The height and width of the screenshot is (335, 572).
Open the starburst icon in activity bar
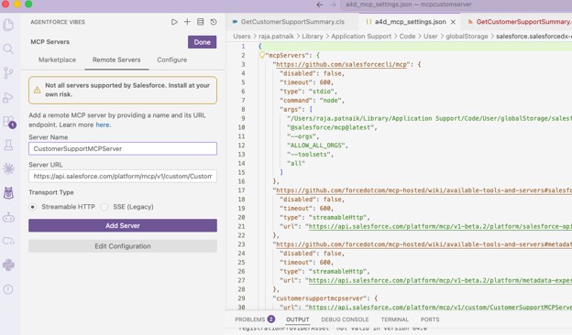click(x=8, y=168)
